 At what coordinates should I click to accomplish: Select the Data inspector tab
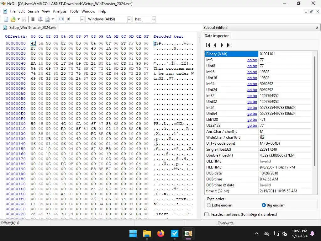pos(217,36)
